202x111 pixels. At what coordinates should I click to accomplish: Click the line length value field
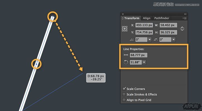pyautogui.click(x=139, y=55)
